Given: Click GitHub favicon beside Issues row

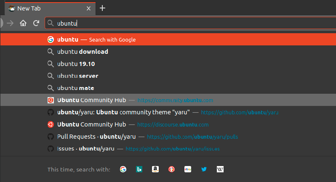Looking at the screenshot, I should [51, 149].
